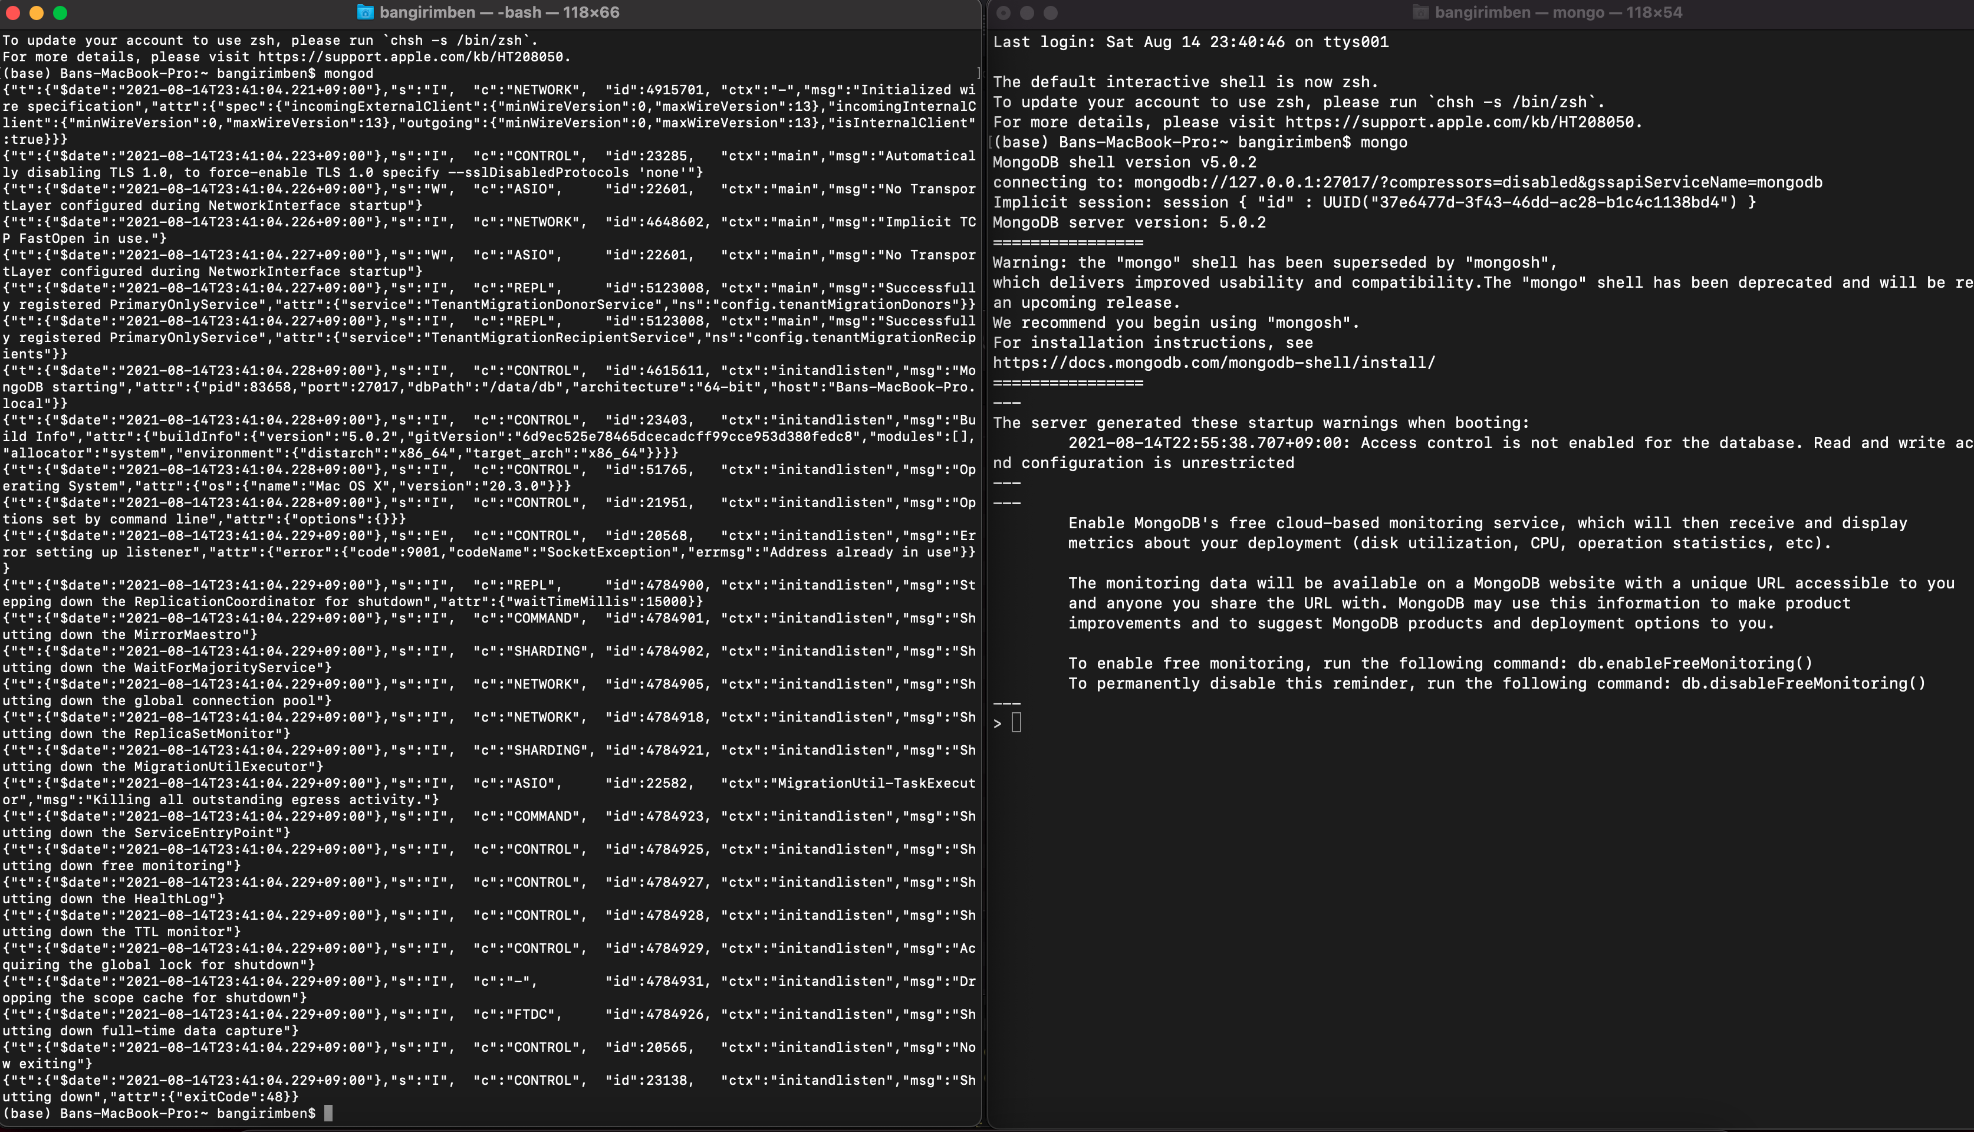Image resolution: width=1974 pixels, height=1132 pixels.
Task: Close the bash terminal window
Action: click(14, 13)
